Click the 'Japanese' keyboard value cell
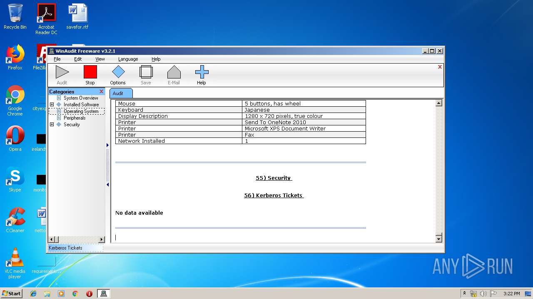533x299 pixels. click(304, 110)
